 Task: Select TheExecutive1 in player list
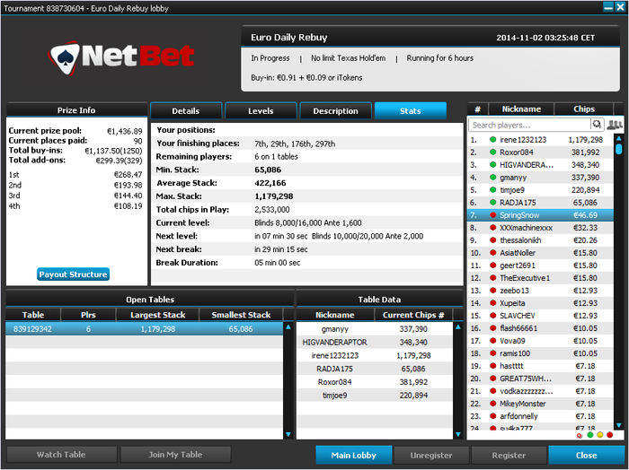click(x=540, y=278)
